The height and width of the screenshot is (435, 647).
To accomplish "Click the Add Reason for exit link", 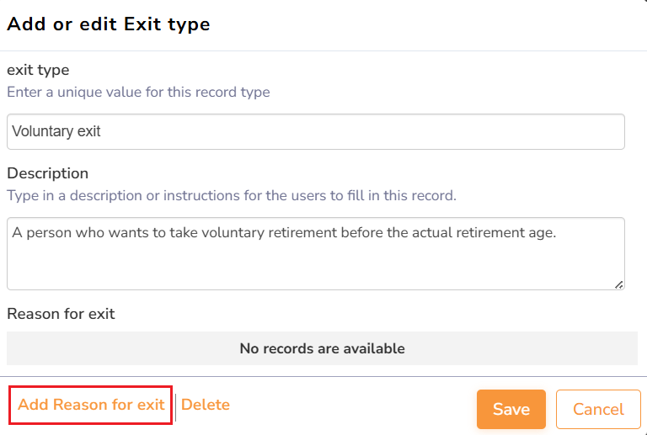I will (91, 405).
